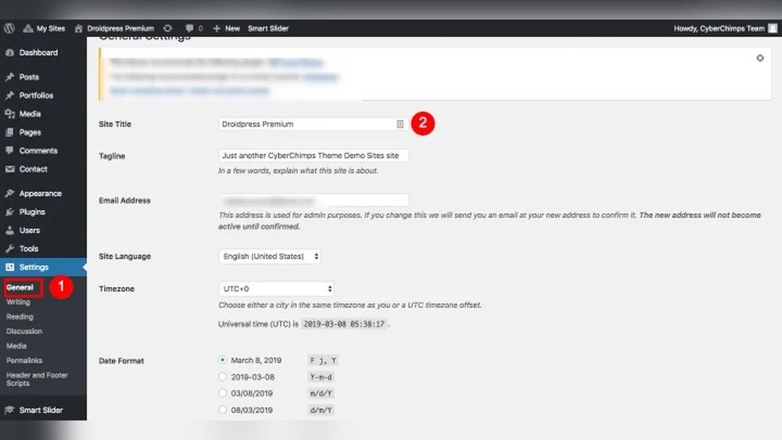
Task: Click the Dashboard icon in sidebar
Action: coord(9,53)
